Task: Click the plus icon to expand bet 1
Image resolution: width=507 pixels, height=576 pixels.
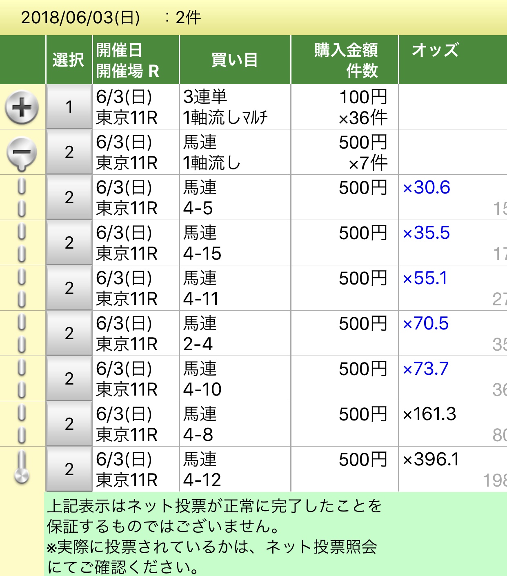Action: tap(22, 106)
